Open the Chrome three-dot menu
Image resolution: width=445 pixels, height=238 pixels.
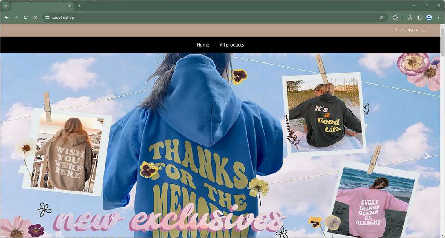click(439, 17)
